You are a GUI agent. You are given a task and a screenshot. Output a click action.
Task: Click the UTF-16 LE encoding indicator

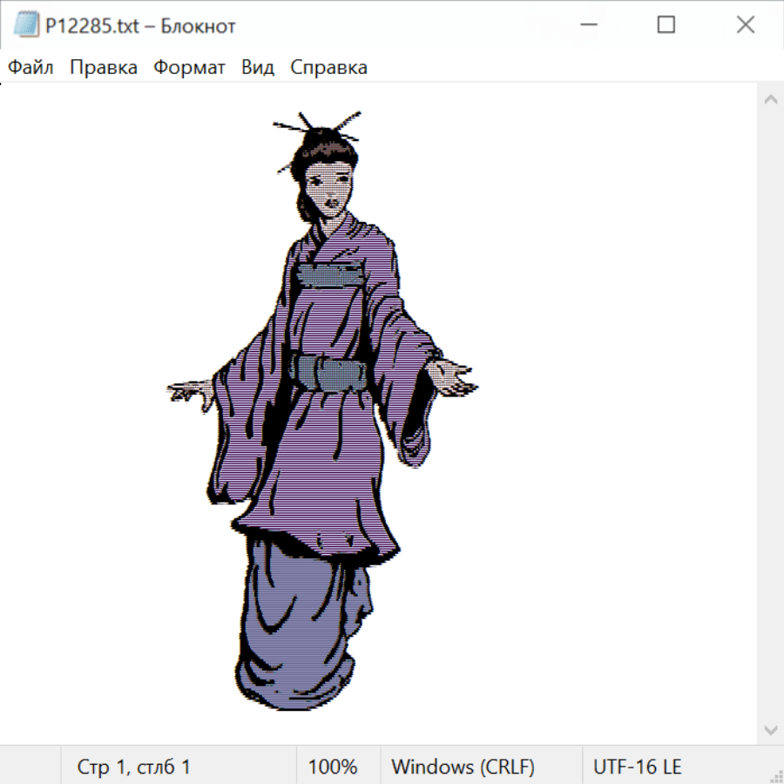click(637, 767)
